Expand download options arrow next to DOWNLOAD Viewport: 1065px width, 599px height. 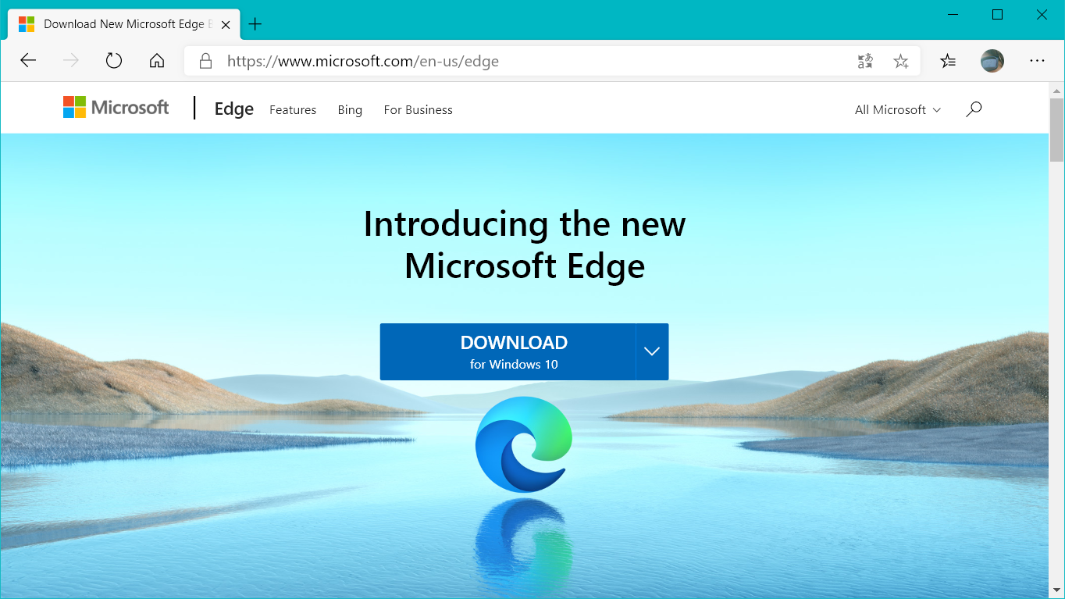pos(652,351)
